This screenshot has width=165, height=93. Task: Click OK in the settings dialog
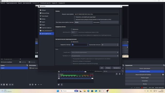pyautogui.click(x=102, y=68)
